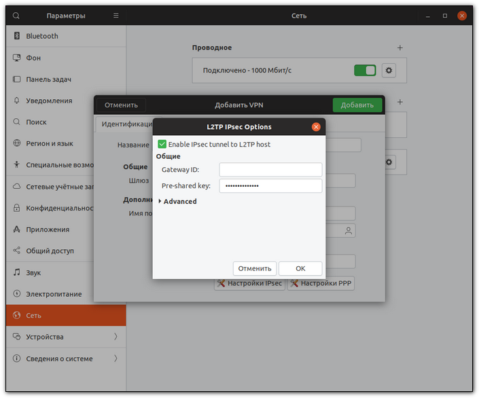
Task: Close the L2TP IPsec Options dialog
Action: pos(316,127)
